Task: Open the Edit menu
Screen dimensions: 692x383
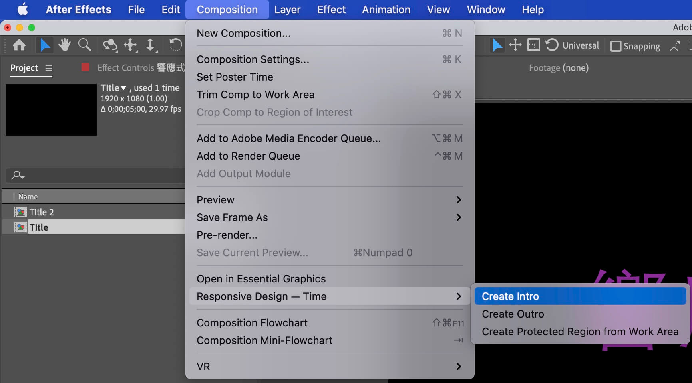Action: coord(171,9)
